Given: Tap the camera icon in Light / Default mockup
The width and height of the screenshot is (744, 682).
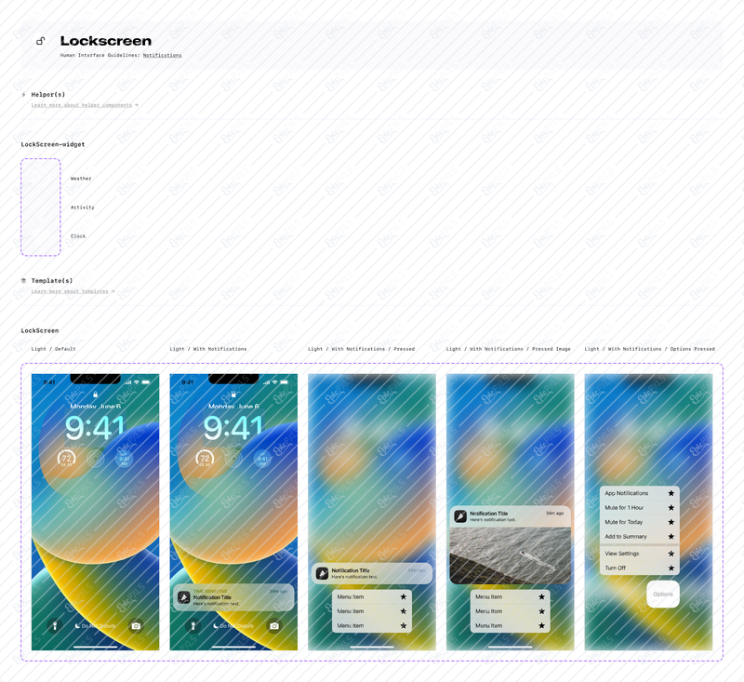Looking at the screenshot, I should point(136,626).
